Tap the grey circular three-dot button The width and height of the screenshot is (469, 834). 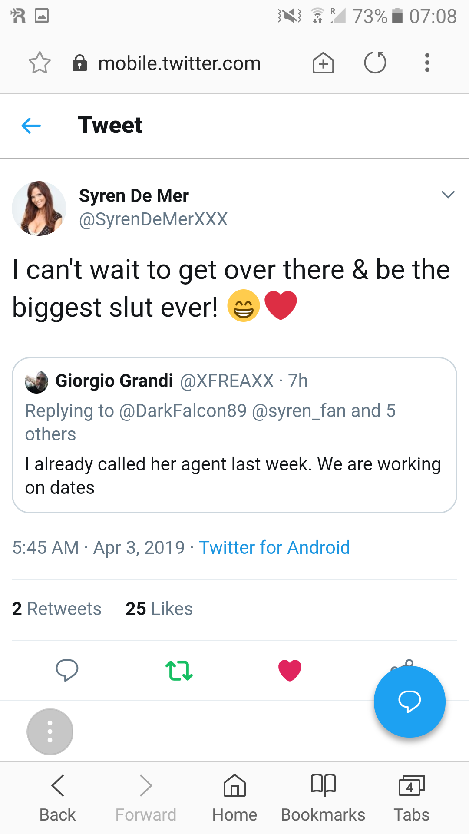click(x=50, y=731)
